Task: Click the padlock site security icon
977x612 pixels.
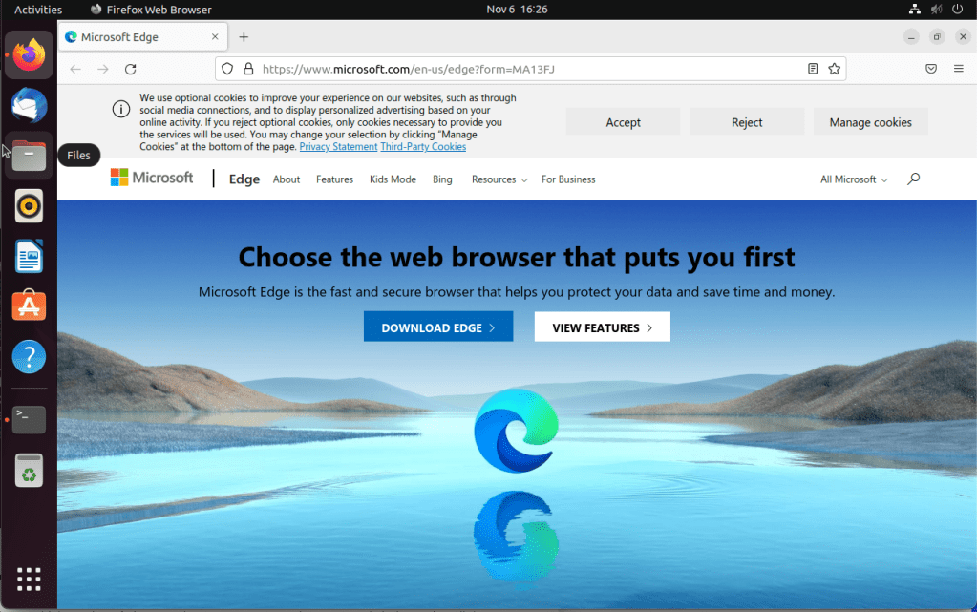Action: (247, 69)
